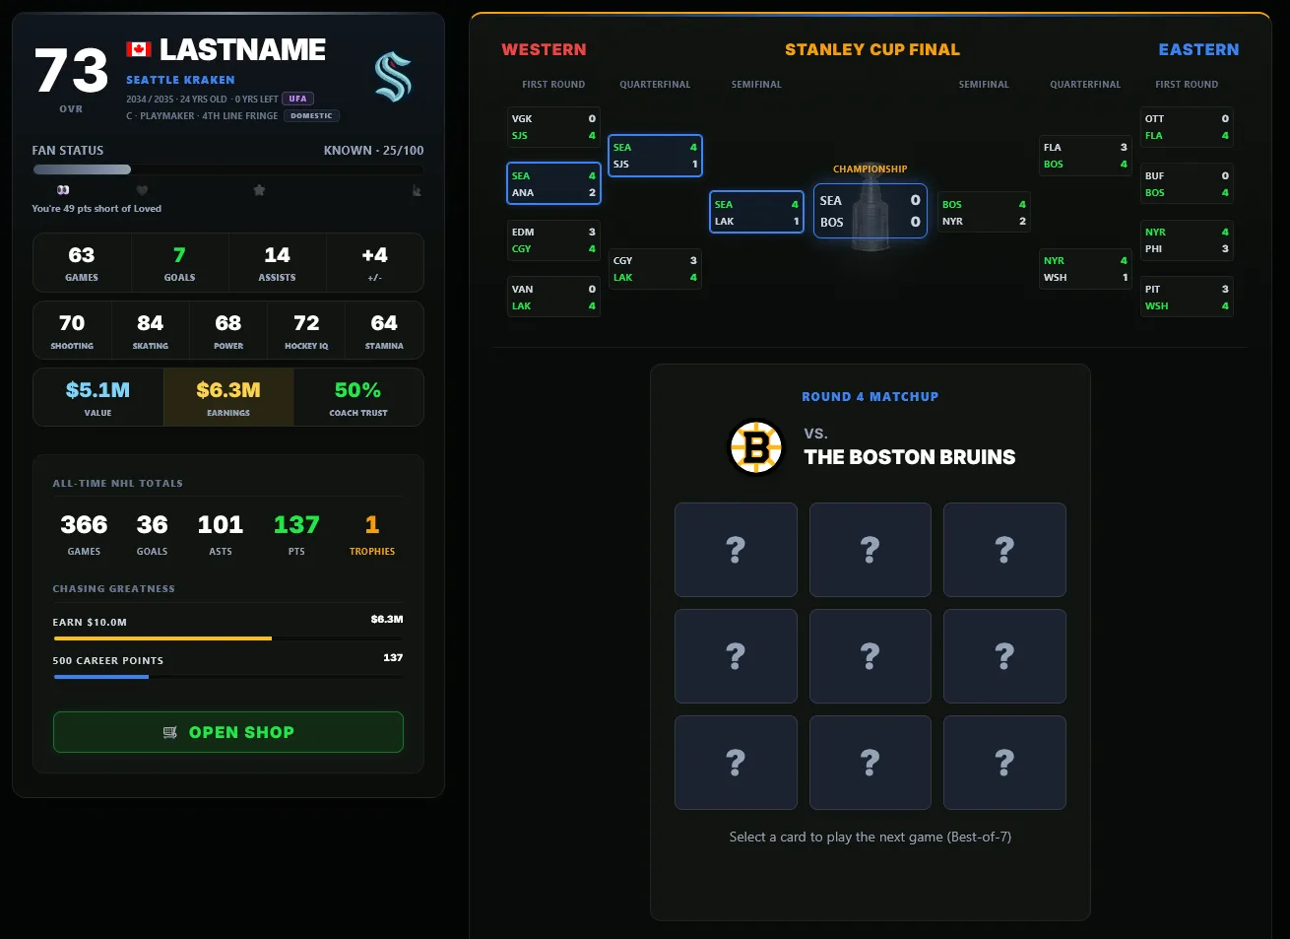The image size is (1290, 939).
Task: Select the top-right mystery card
Action: [x=1004, y=550]
